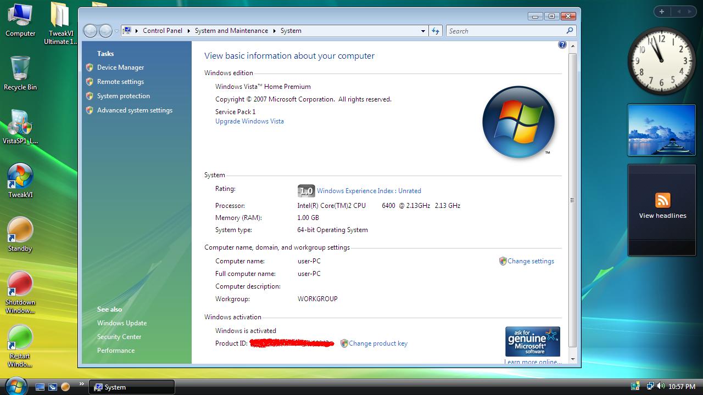The height and width of the screenshot is (395, 703).
Task: Click the slideshow gadget in the sidebar
Action: [x=661, y=129]
